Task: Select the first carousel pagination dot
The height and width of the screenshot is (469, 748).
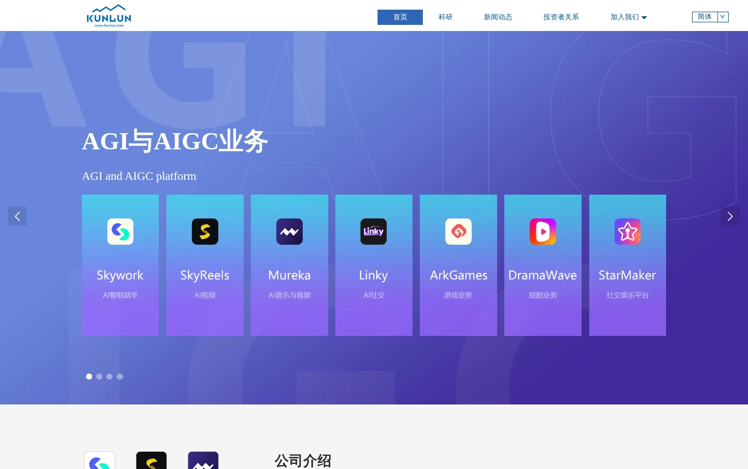Action: [89, 377]
